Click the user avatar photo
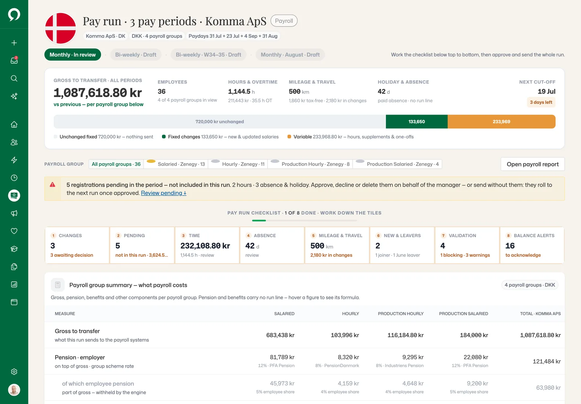 [x=14, y=390]
